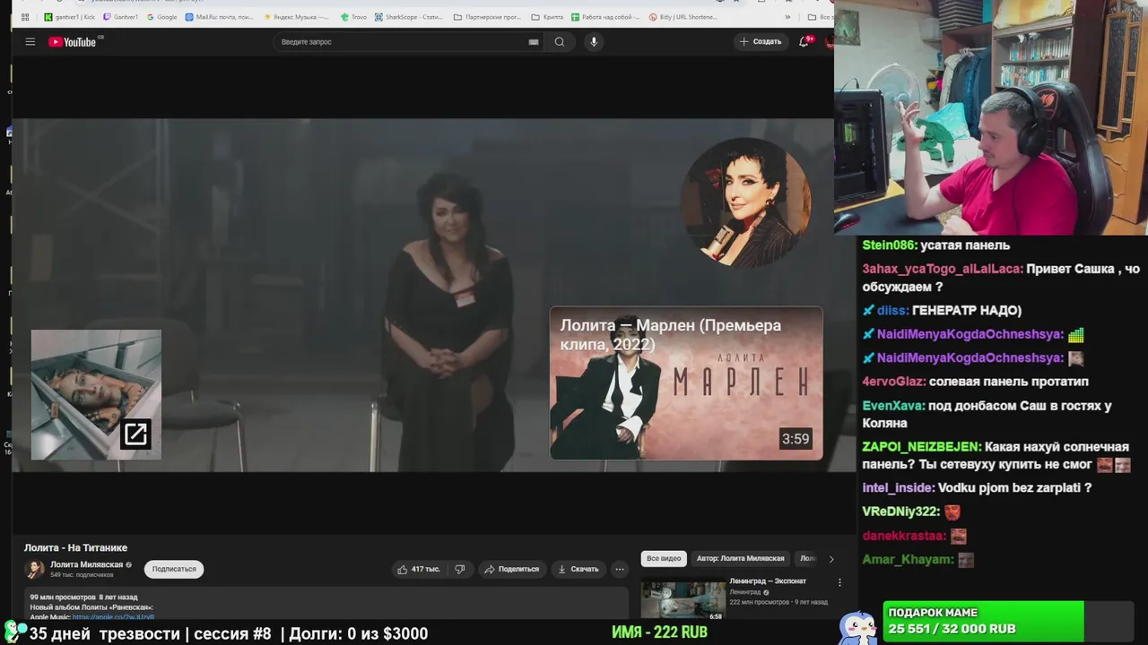1148x645 pixels.
Task: Like the video with 417 тыс. thumbs up
Action: tap(419, 569)
